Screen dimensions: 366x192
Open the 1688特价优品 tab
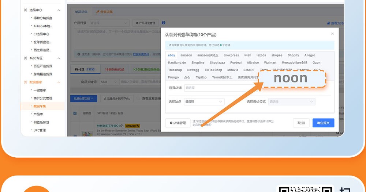pos(115,69)
